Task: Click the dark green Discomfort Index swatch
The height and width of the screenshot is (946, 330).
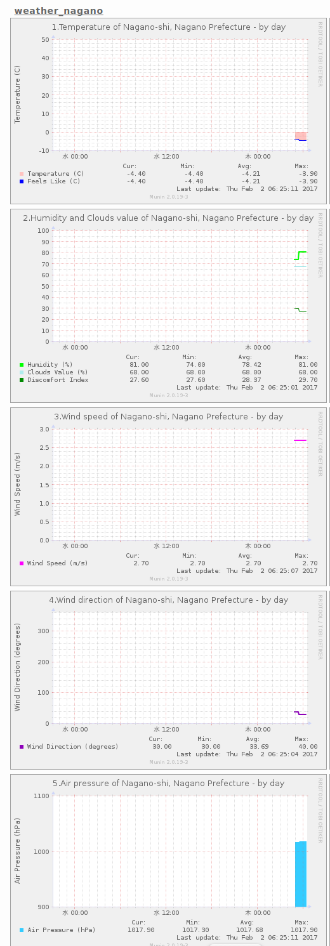Action: (22, 380)
